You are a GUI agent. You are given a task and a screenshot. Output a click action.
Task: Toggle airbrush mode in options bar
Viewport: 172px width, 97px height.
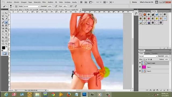(x=71, y=6)
